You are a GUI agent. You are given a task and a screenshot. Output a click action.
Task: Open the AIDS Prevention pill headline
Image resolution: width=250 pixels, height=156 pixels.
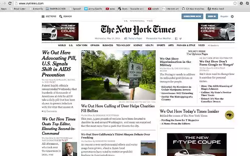(x=59, y=64)
